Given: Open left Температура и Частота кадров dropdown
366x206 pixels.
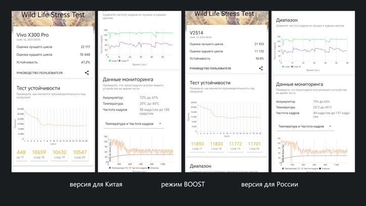Looking at the screenshot, I should [x=134, y=124].
